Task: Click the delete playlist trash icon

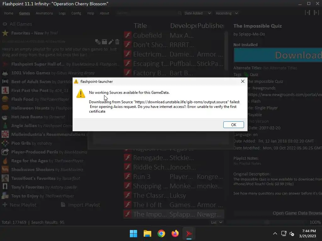Action: (117, 42)
